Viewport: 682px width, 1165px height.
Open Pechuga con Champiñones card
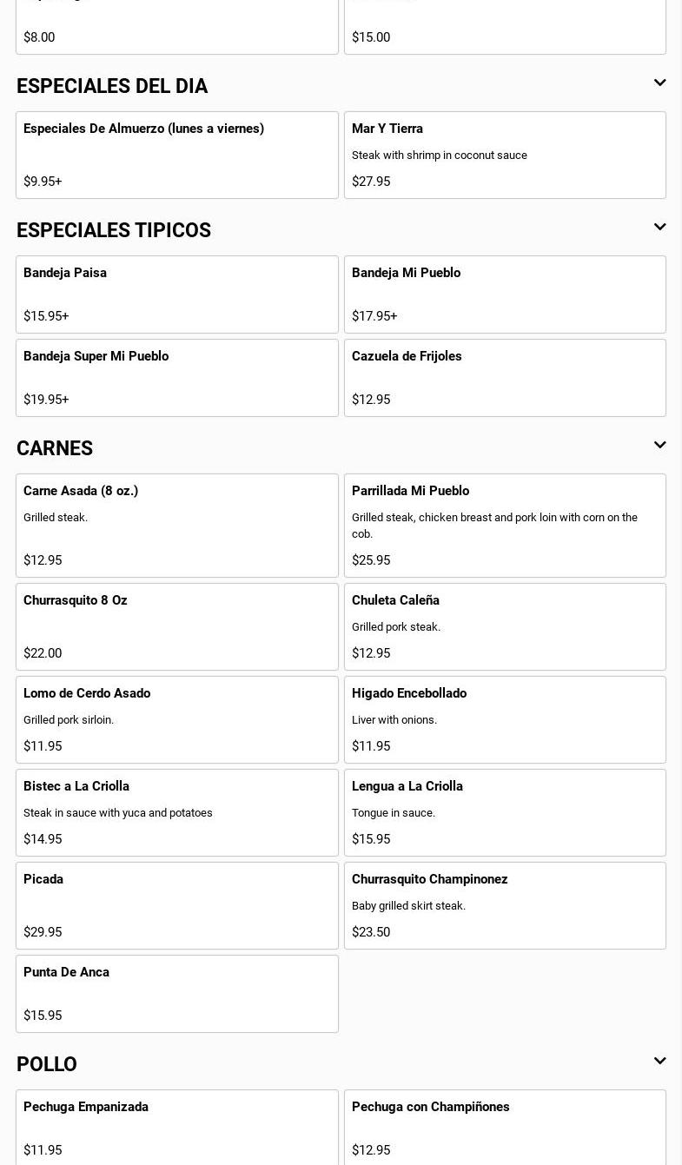505,1127
